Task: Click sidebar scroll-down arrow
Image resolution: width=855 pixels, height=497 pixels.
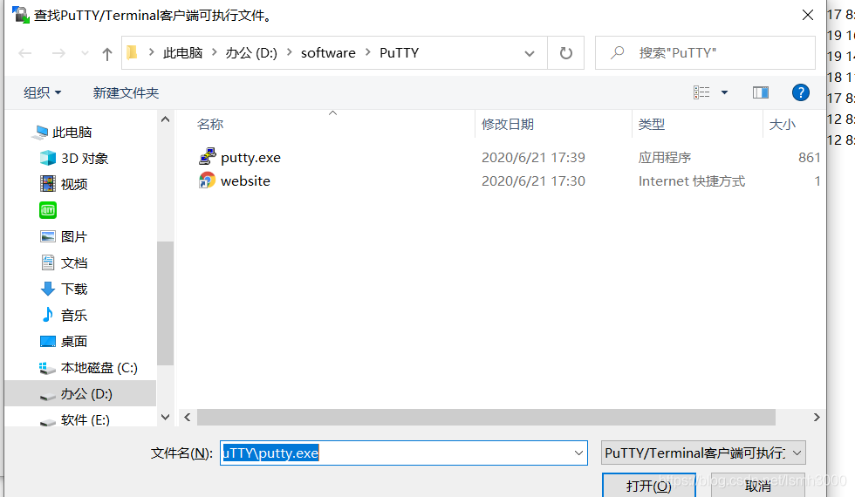Action: [x=165, y=418]
